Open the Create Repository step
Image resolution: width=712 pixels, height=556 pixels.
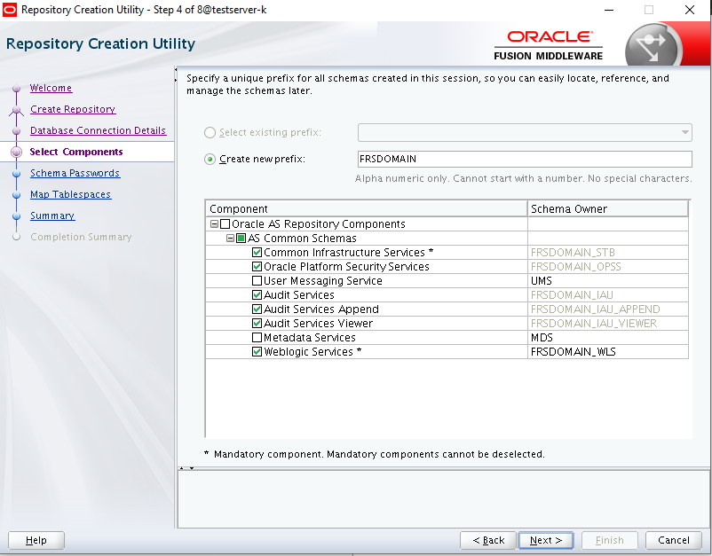[x=73, y=109]
